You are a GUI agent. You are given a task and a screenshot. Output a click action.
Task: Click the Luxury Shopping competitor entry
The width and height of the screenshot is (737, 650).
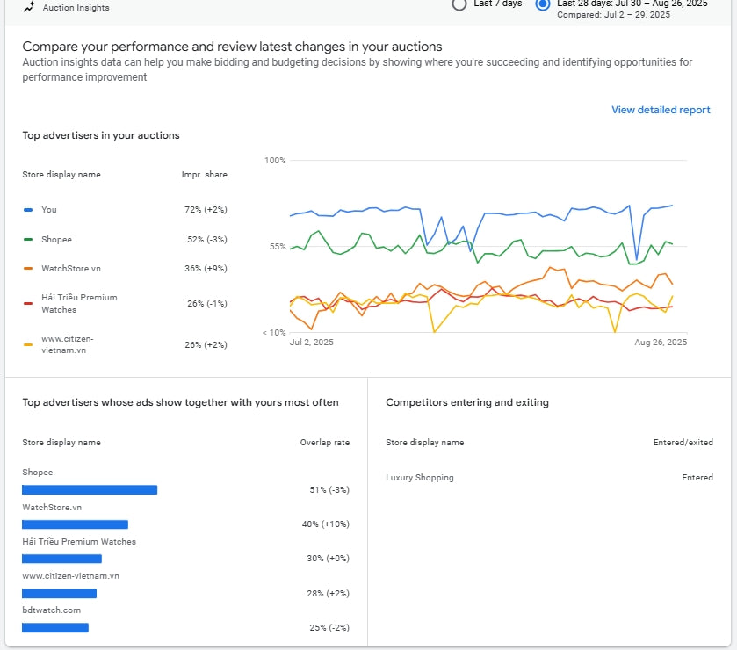[420, 478]
